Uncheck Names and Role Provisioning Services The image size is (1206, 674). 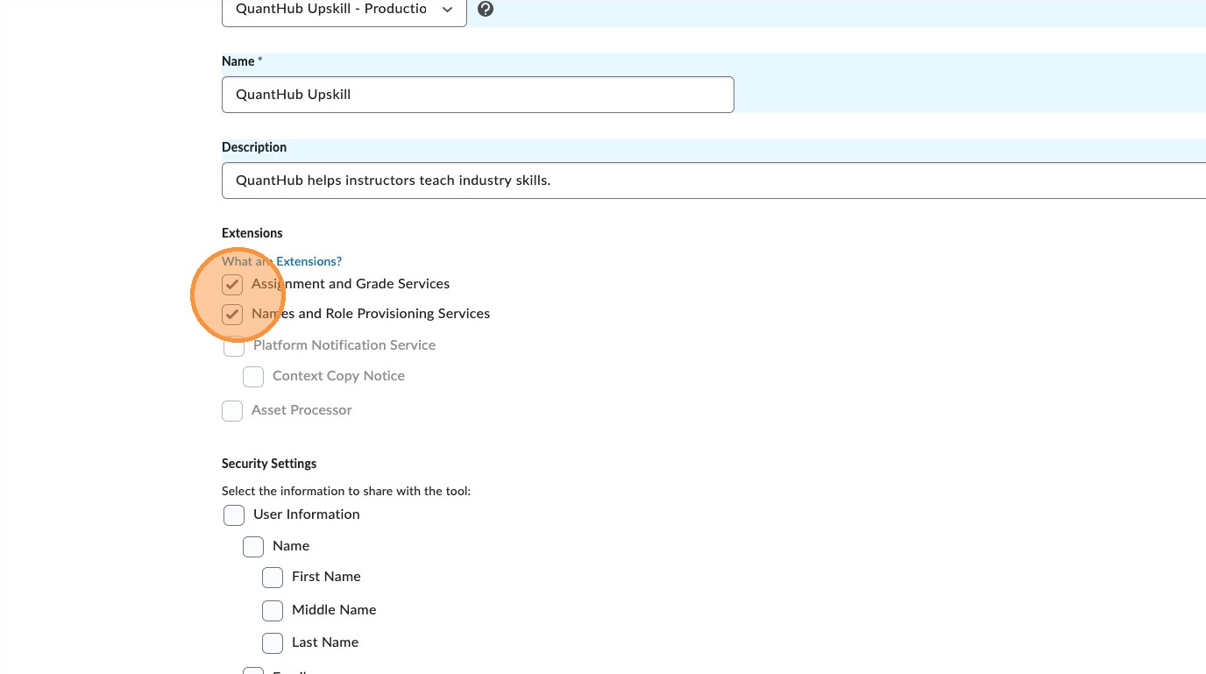coord(232,314)
